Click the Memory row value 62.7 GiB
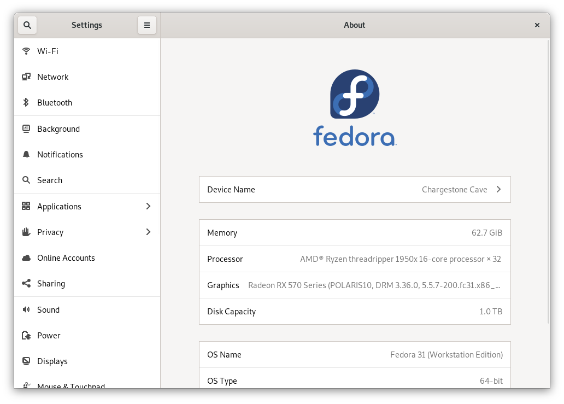The image size is (564, 404). click(x=486, y=233)
